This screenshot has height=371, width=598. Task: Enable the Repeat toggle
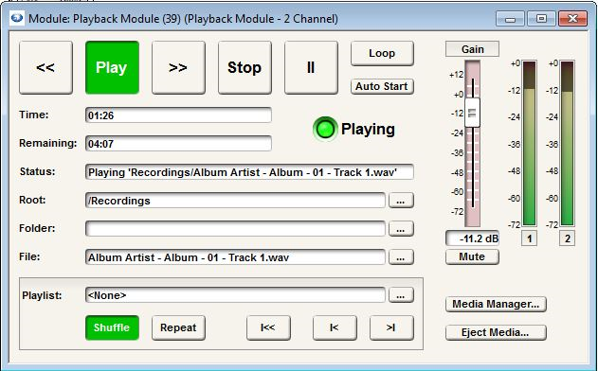[x=178, y=327]
